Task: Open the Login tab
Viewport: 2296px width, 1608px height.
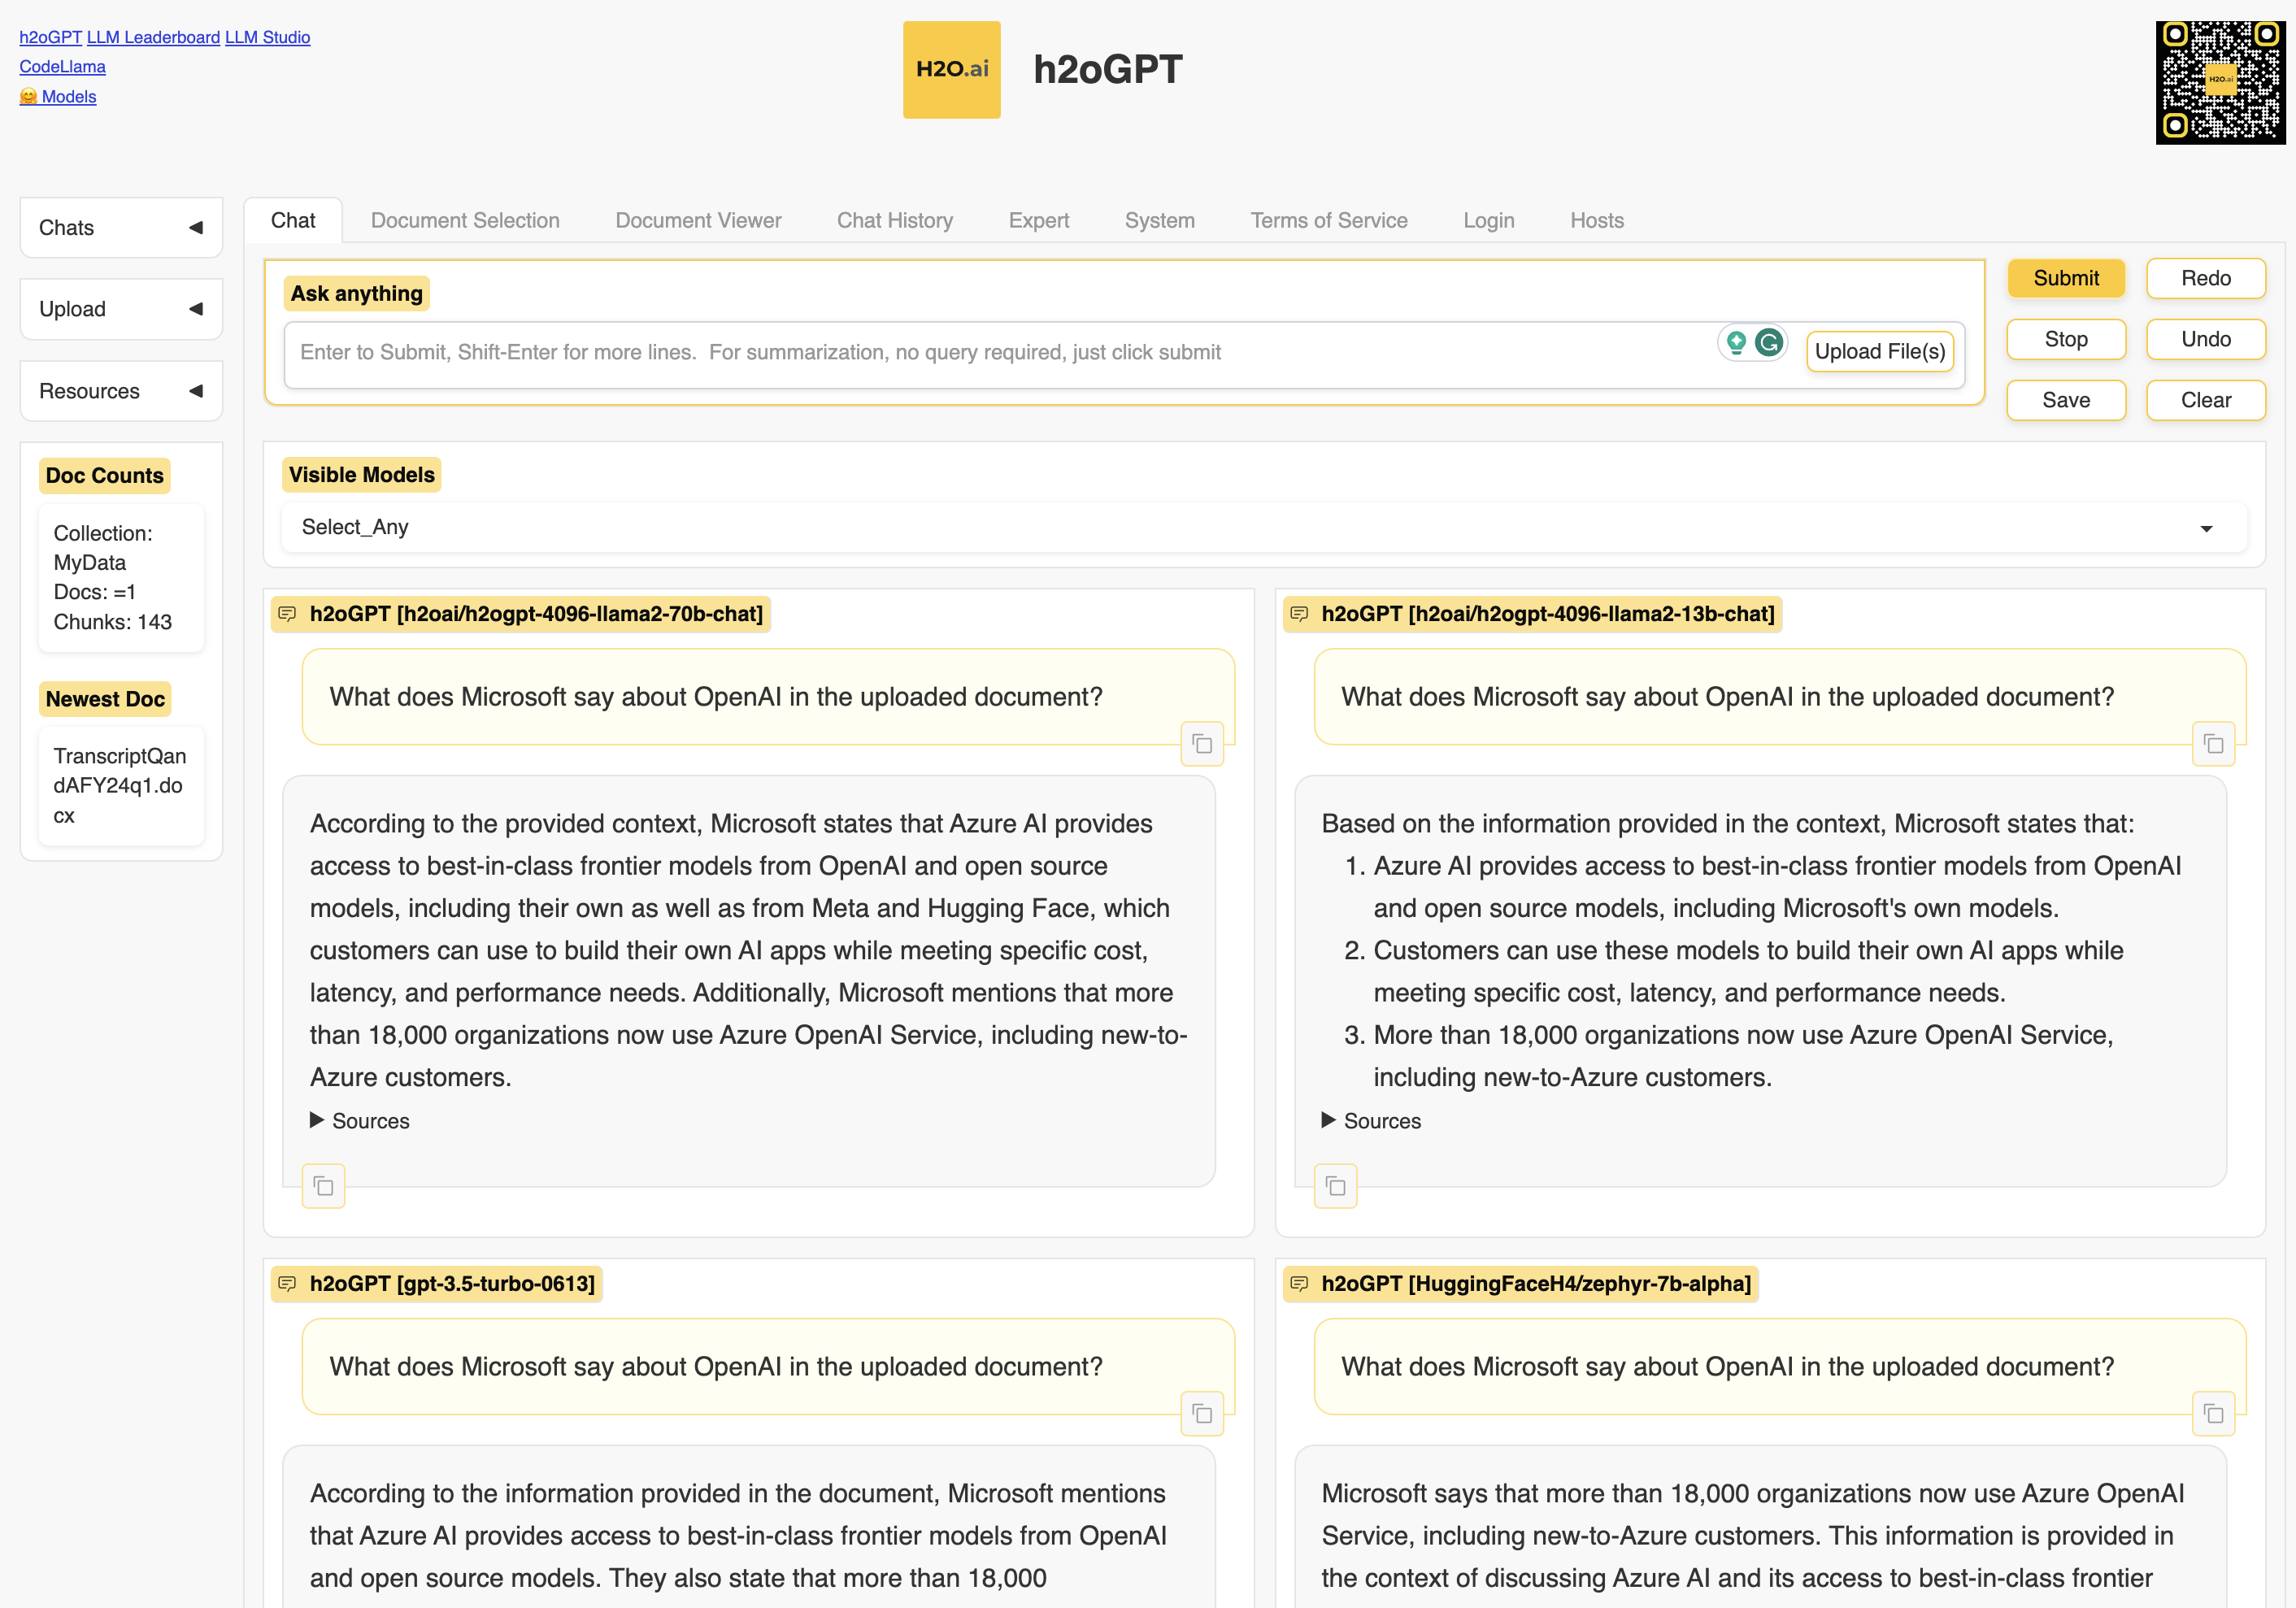Action: tap(1489, 220)
